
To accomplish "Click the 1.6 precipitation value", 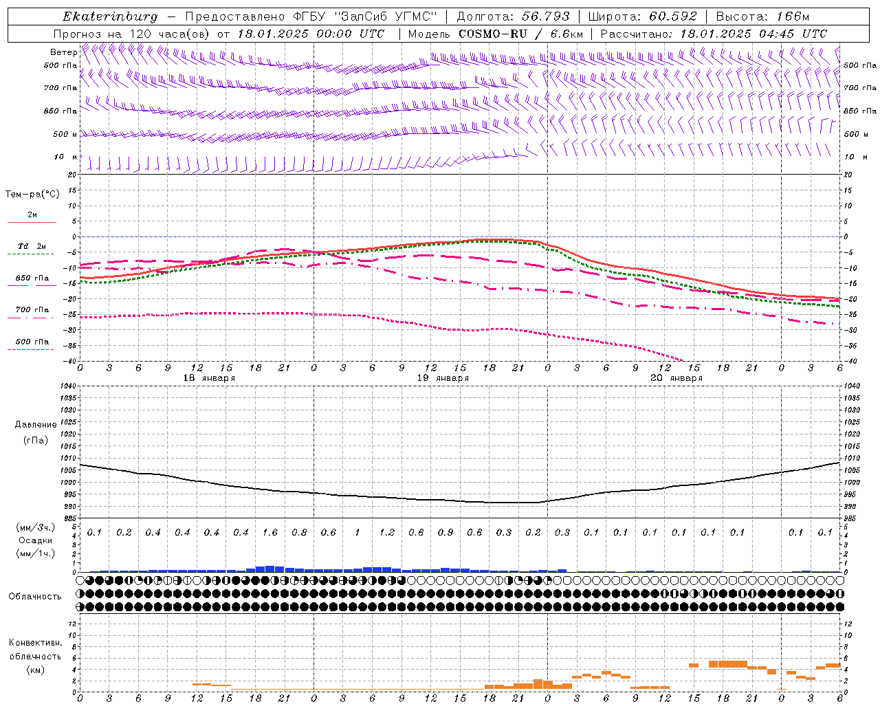I will 270,532.
